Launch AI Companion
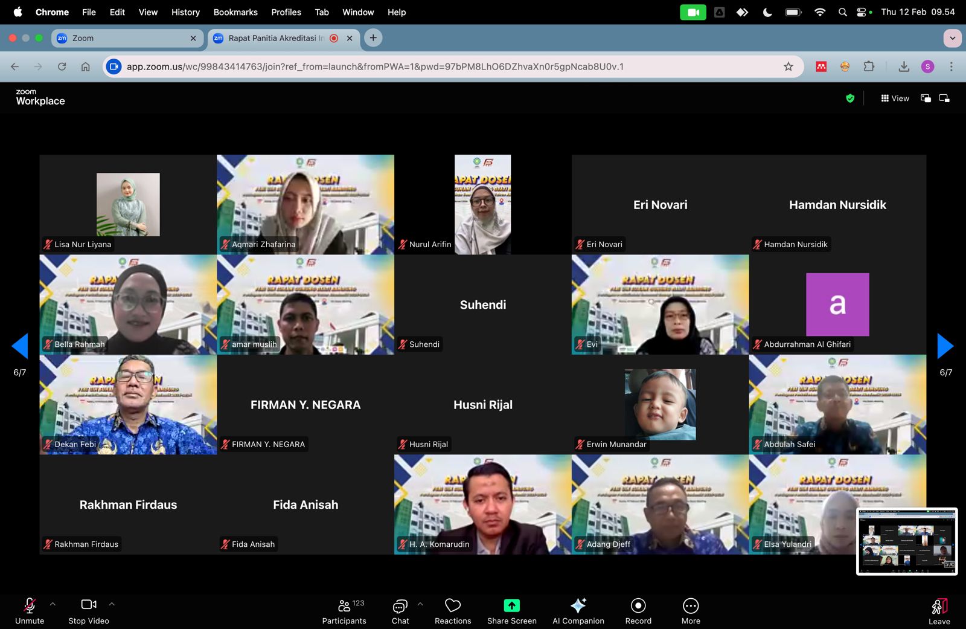The height and width of the screenshot is (629, 966). click(x=578, y=611)
